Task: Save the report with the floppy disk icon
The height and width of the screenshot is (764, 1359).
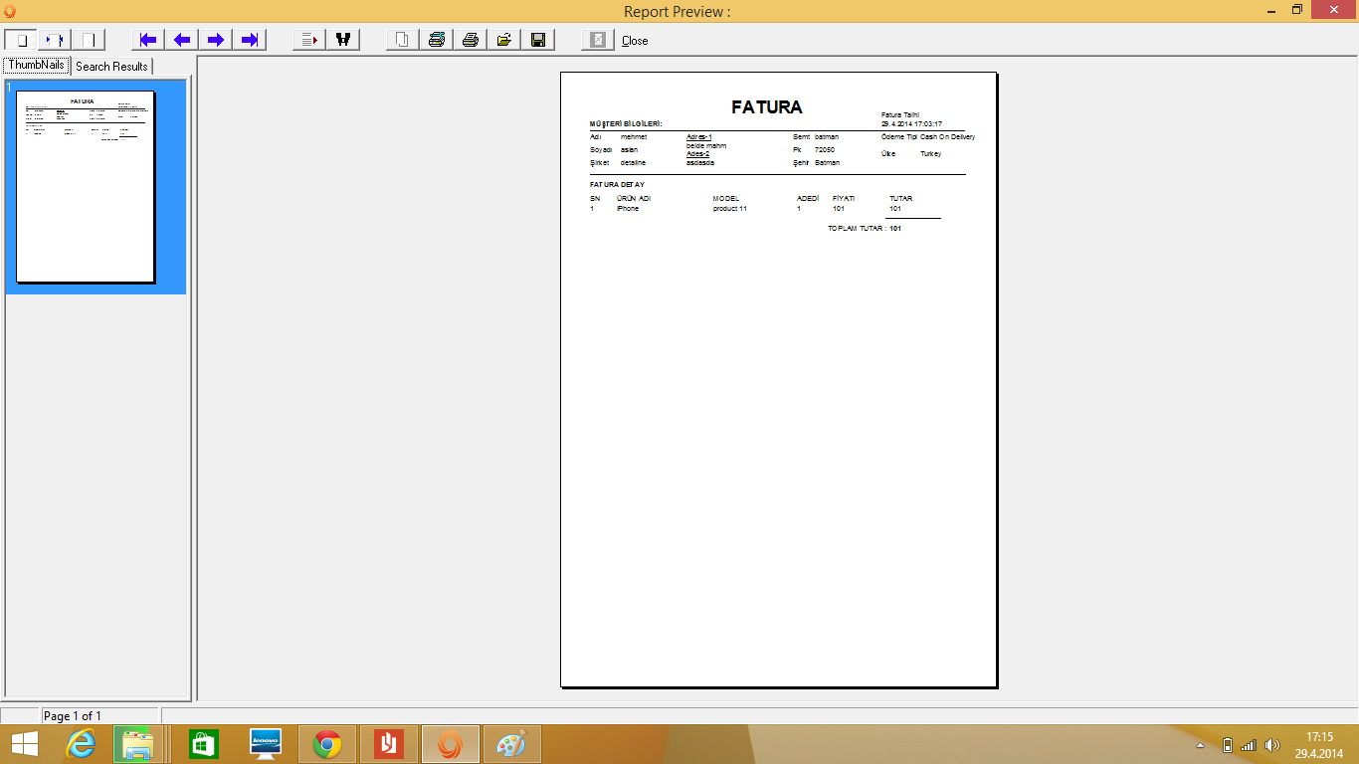Action: (x=538, y=40)
